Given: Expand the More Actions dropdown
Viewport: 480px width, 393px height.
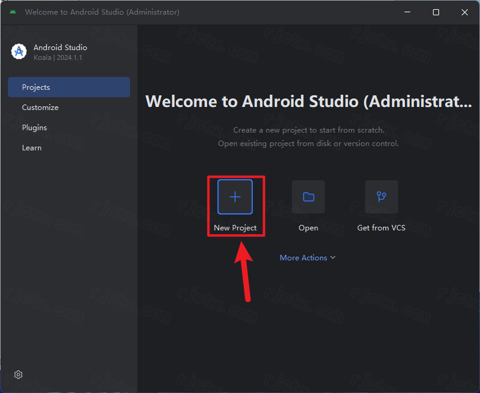Looking at the screenshot, I should pos(307,257).
